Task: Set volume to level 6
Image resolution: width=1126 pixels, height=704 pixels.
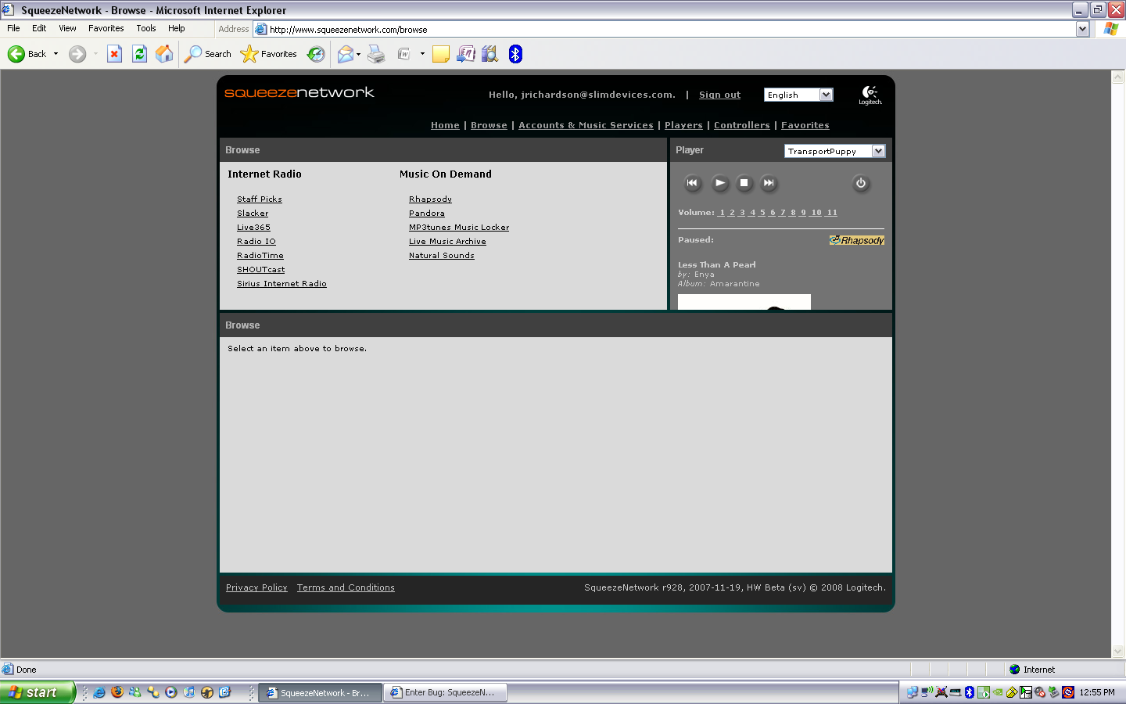Action: (x=773, y=213)
